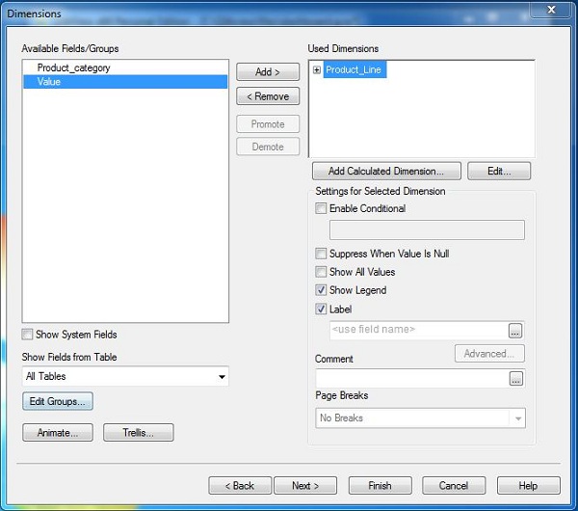This screenshot has height=511, width=578.
Task: Uncheck the Show Legend checkbox
Action: click(x=322, y=290)
